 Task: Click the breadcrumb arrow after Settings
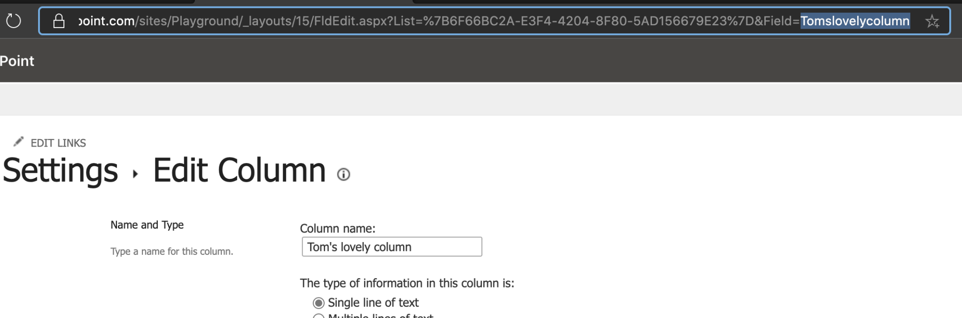tap(135, 174)
